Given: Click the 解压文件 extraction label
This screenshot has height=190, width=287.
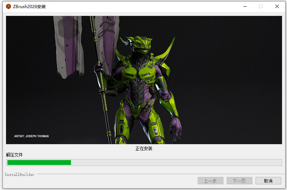Looking at the screenshot, I should 14,155.
